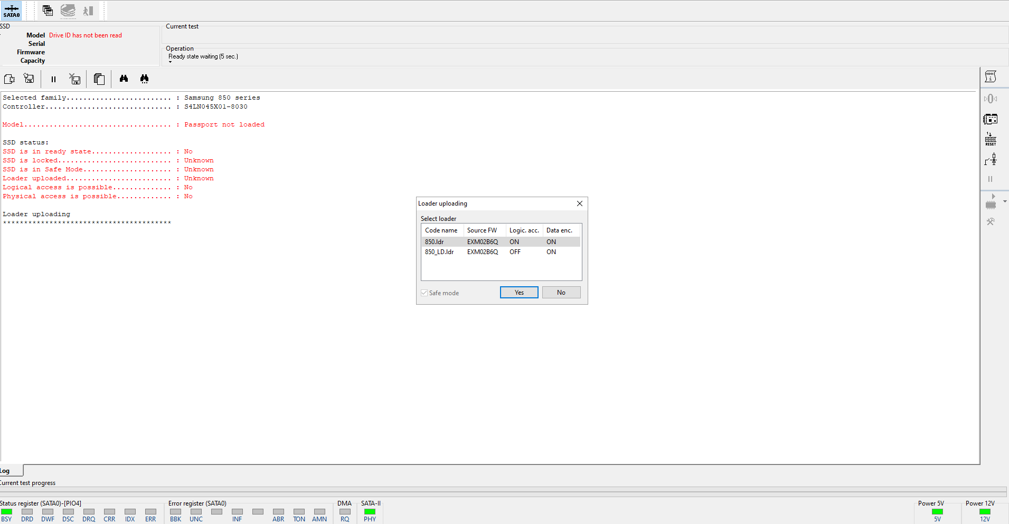Click the clear saved log icon
Image resolution: width=1009 pixels, height=524 pixels.
click(75, 79)
